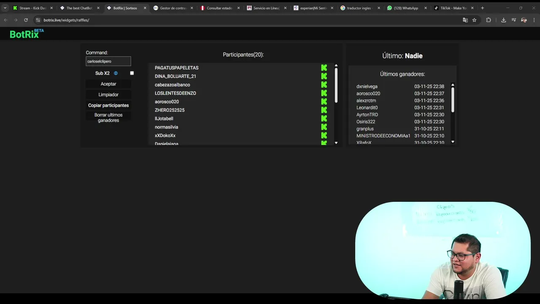Click the Kick icon next to cabezazoalbanco

(324, 85)
